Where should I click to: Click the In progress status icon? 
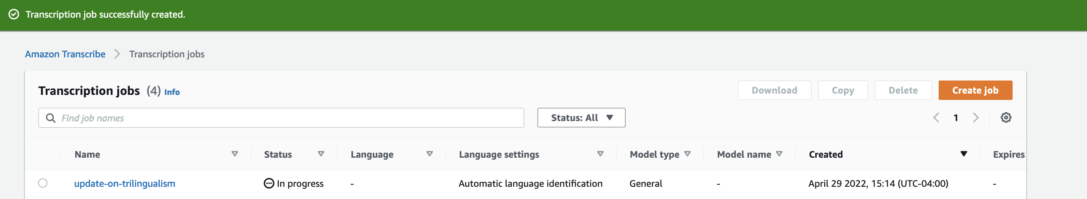pyautogui.click(x=269, y=183)
